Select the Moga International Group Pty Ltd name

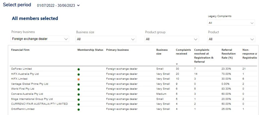click(32, 99)
